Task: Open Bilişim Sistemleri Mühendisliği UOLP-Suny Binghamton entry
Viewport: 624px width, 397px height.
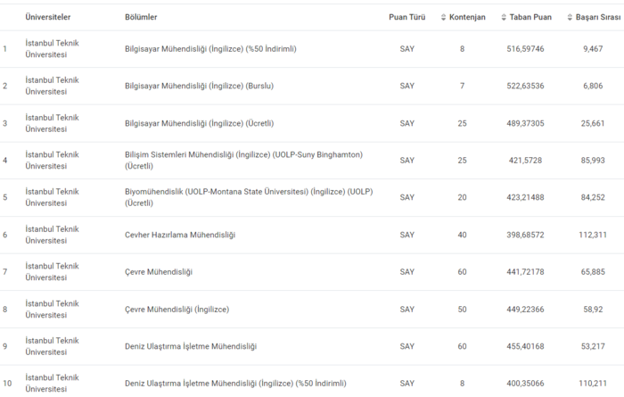Action: pos(243,160)
